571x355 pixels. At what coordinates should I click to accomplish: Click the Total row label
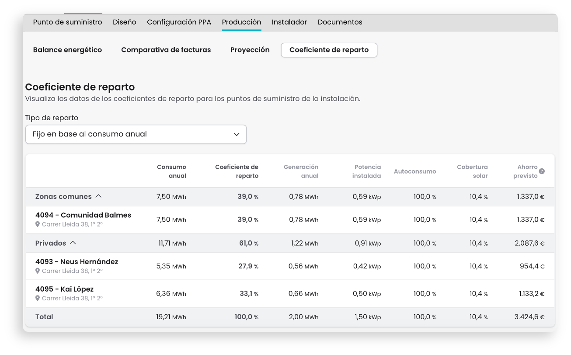44,317
